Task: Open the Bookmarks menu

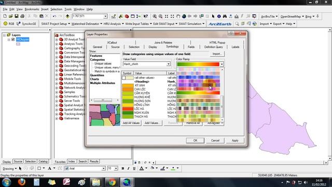Action: coord(32,9)
